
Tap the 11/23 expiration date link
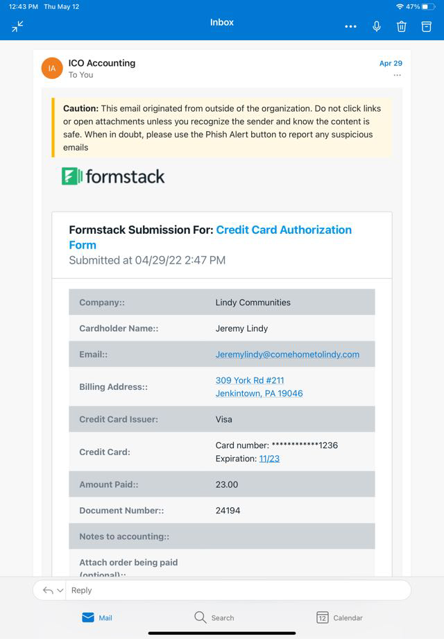point(269,459)
